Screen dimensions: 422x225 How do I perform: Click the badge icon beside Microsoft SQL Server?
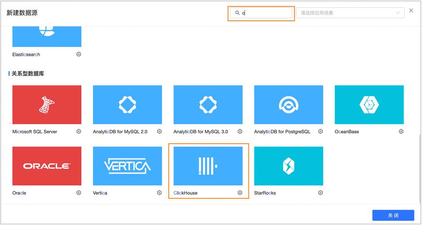click(79, 131)
